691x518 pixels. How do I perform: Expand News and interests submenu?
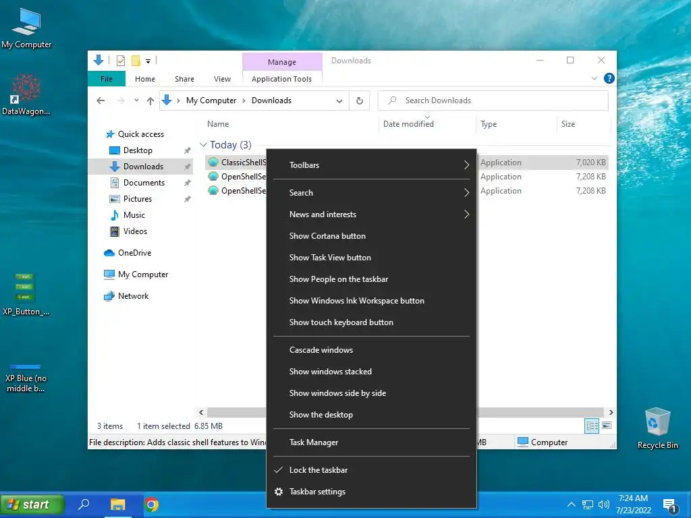point(372,214)
